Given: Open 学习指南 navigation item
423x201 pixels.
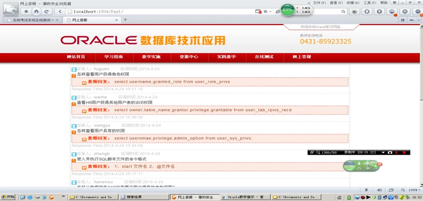Looking at the screenshot, I should coord(114,57).
